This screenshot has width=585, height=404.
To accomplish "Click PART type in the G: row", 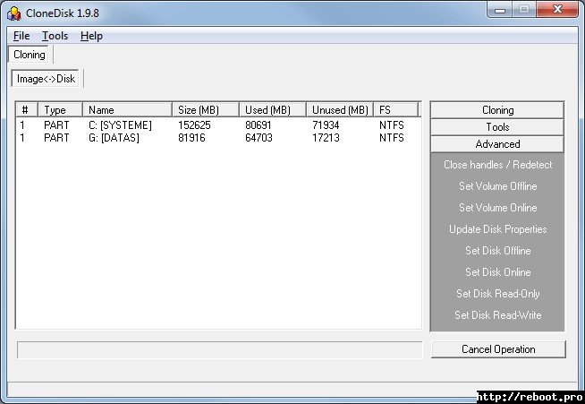I will [x=56, y=138].
